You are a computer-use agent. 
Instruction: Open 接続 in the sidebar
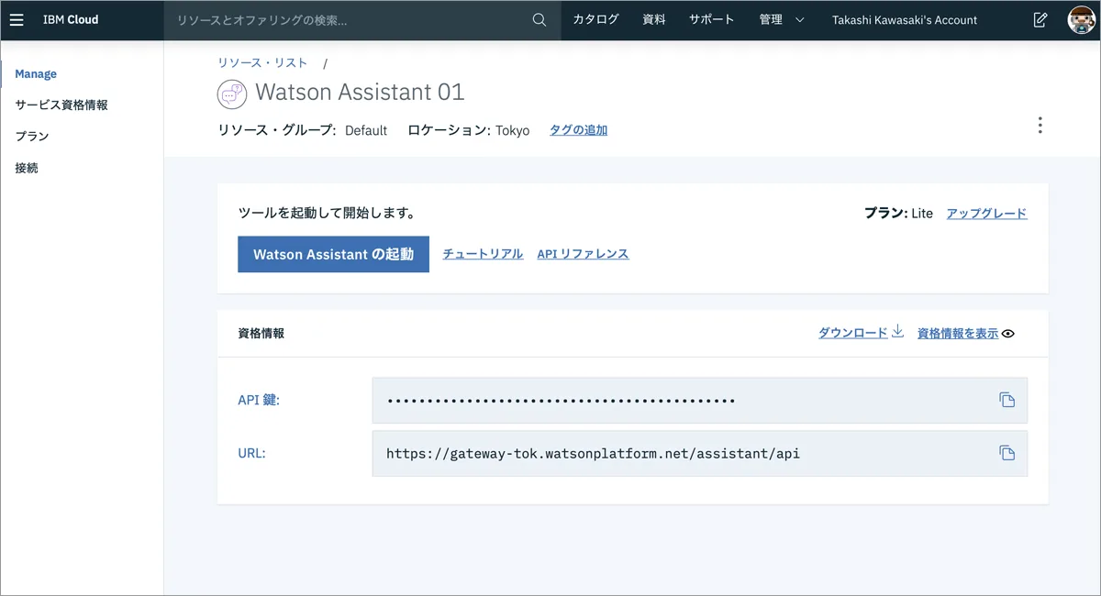(x=27, y=168)
